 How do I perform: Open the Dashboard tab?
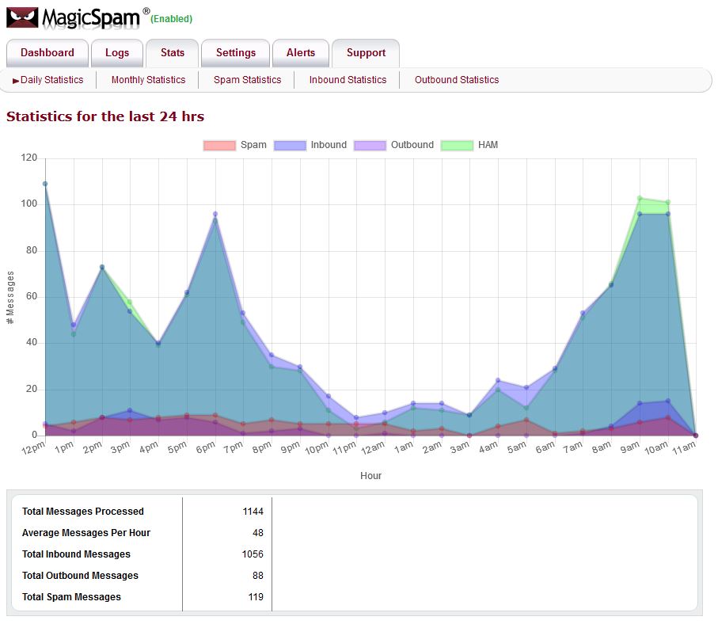pos(47,53)
